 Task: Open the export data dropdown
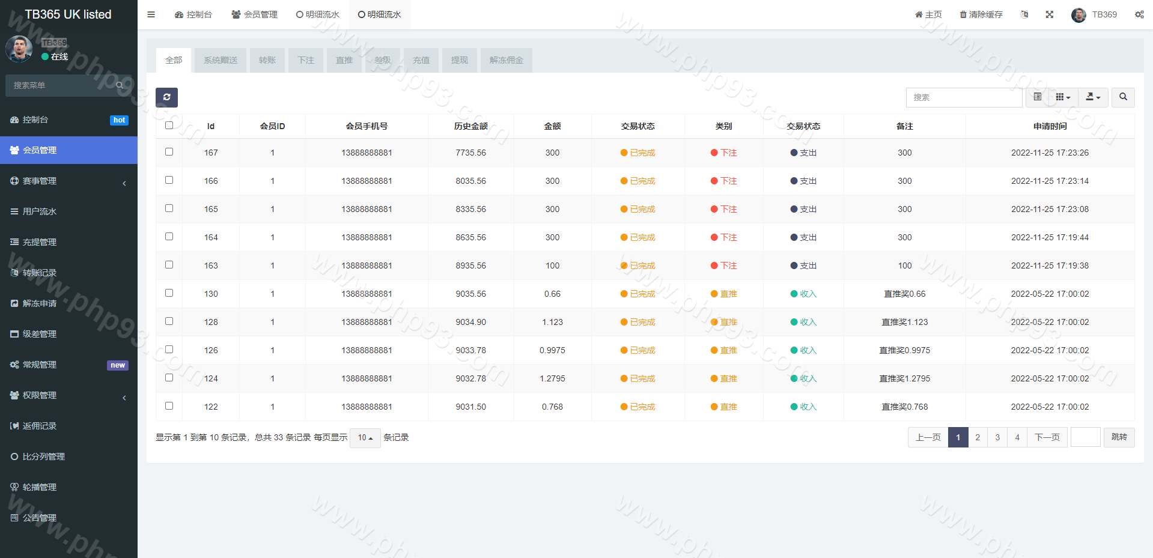coord(1093,97)
